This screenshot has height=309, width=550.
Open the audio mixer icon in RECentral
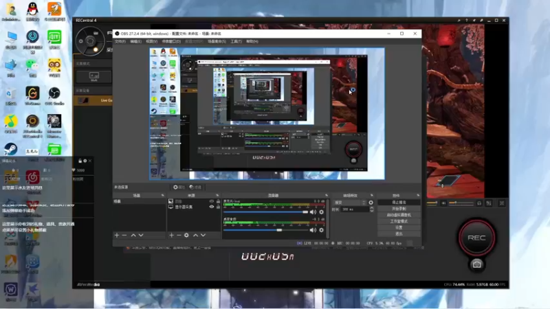tap(489, 203)
